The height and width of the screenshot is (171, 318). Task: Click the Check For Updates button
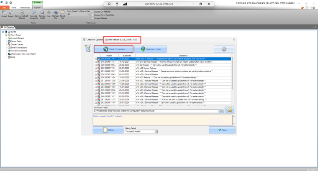(113, 49)
